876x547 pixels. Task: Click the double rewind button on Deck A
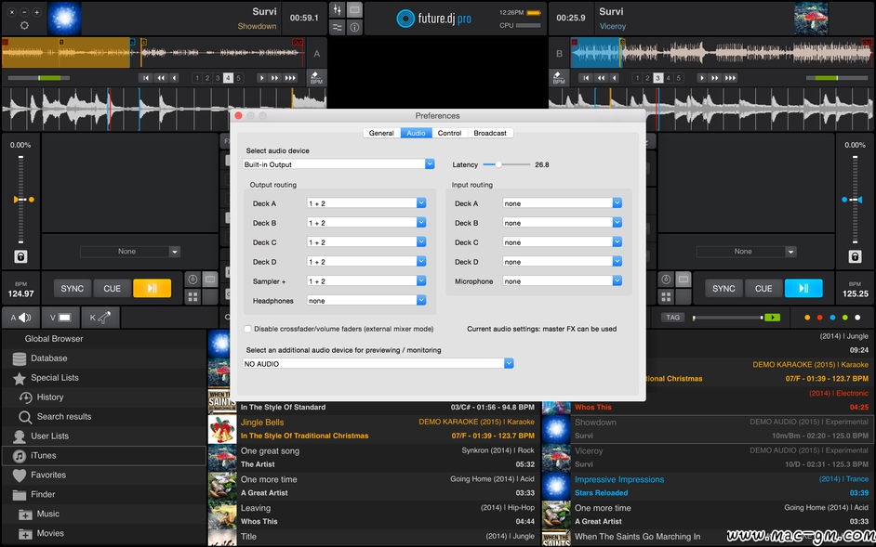coord(161,78)
